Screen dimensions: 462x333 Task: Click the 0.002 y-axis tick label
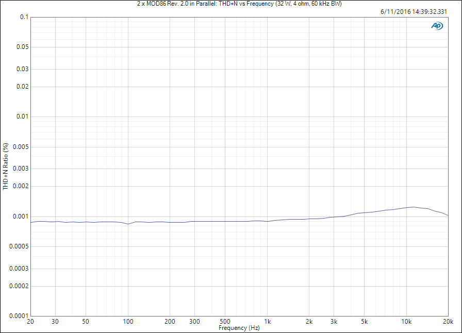click(x=21, y=186)
